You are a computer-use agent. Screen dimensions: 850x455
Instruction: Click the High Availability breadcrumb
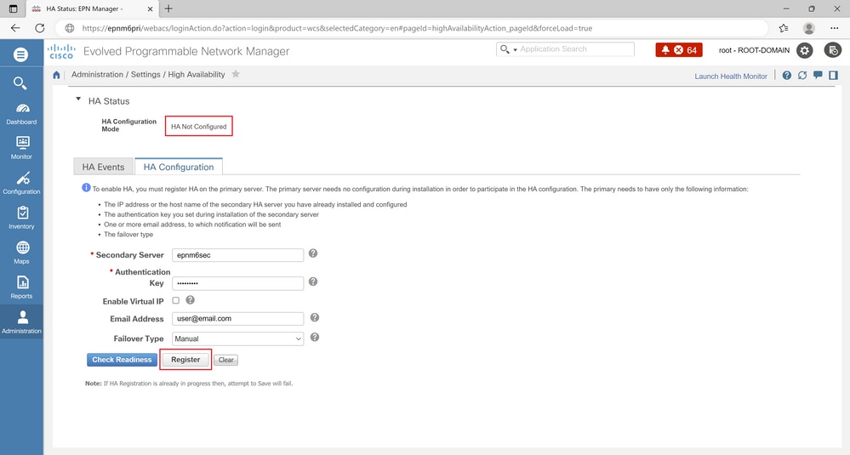[197, 74]
